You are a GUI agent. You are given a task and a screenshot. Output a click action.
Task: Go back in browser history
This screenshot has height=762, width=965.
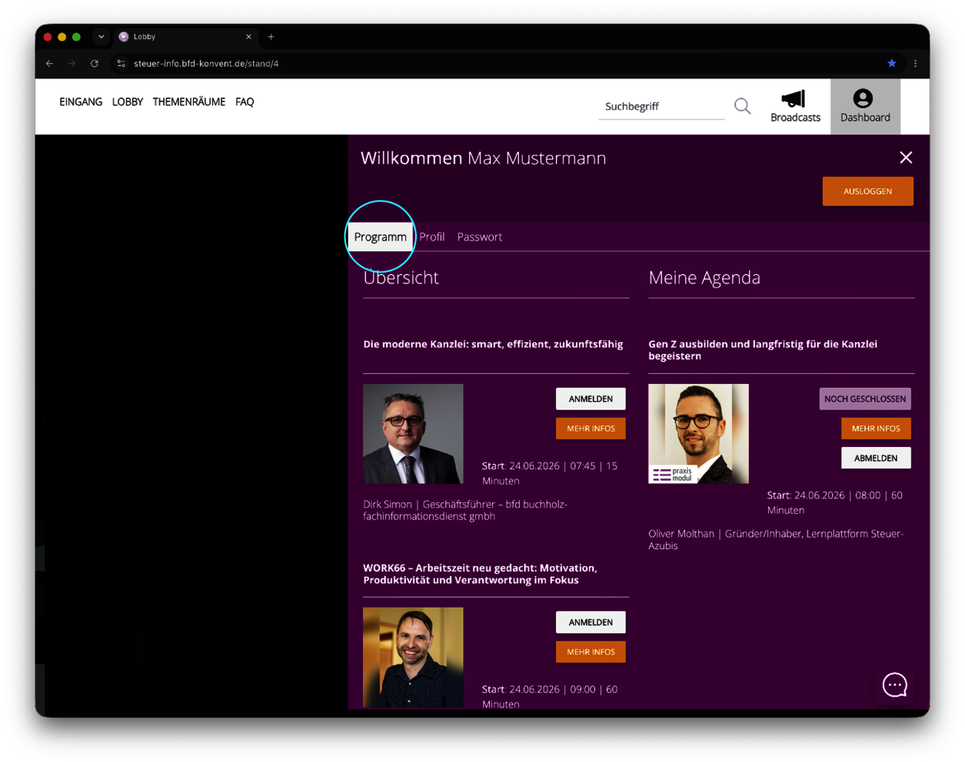pos(50,64)
